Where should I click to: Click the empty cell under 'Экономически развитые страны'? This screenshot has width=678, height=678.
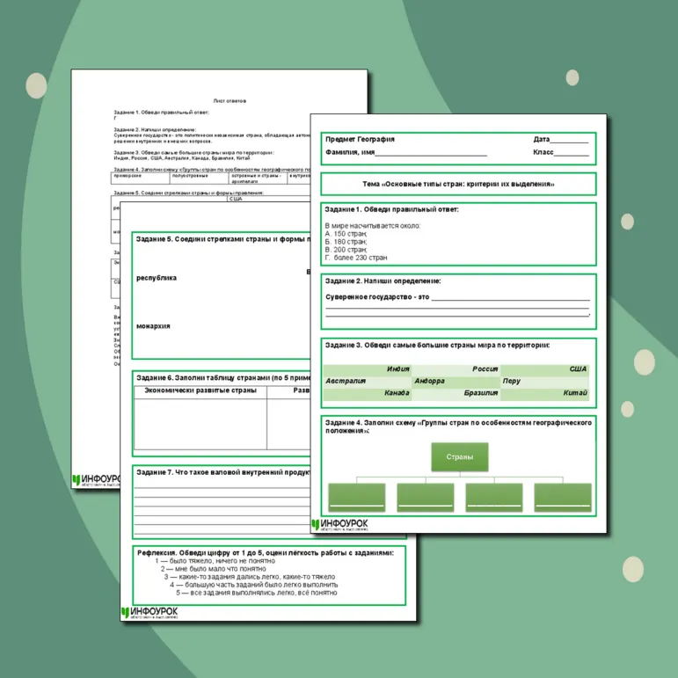(x=200, y=424)
